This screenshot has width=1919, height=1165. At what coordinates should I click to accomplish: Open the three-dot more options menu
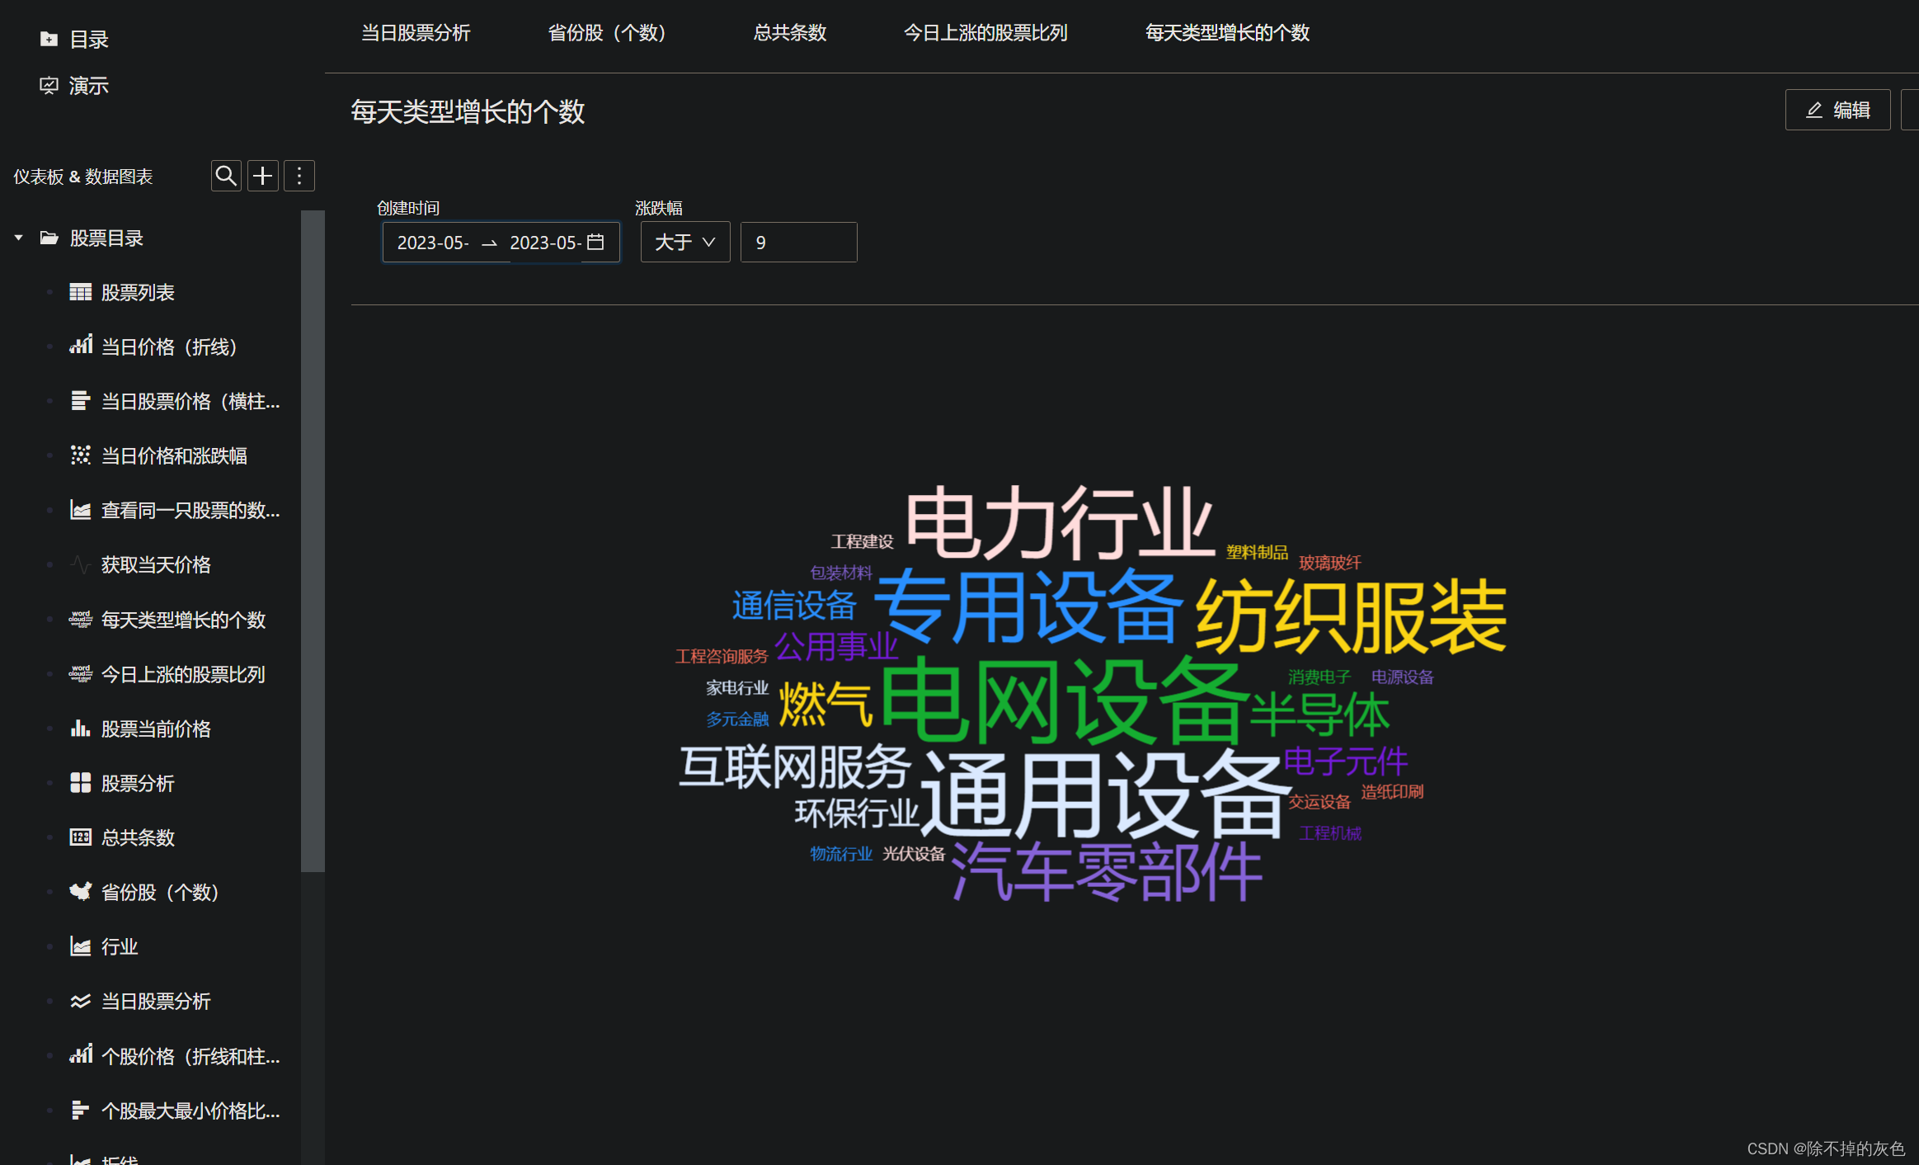[x=299, y=176]
